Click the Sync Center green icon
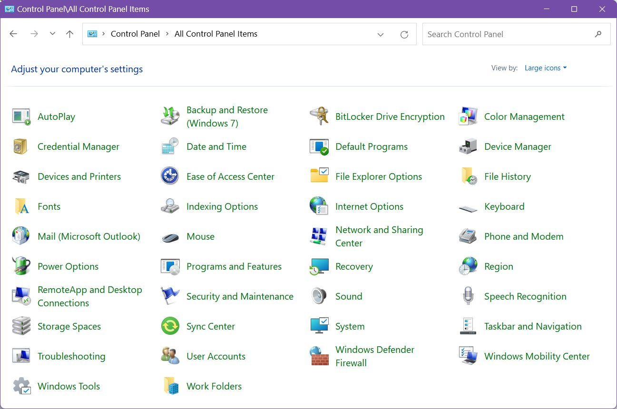 pos(170,326)
